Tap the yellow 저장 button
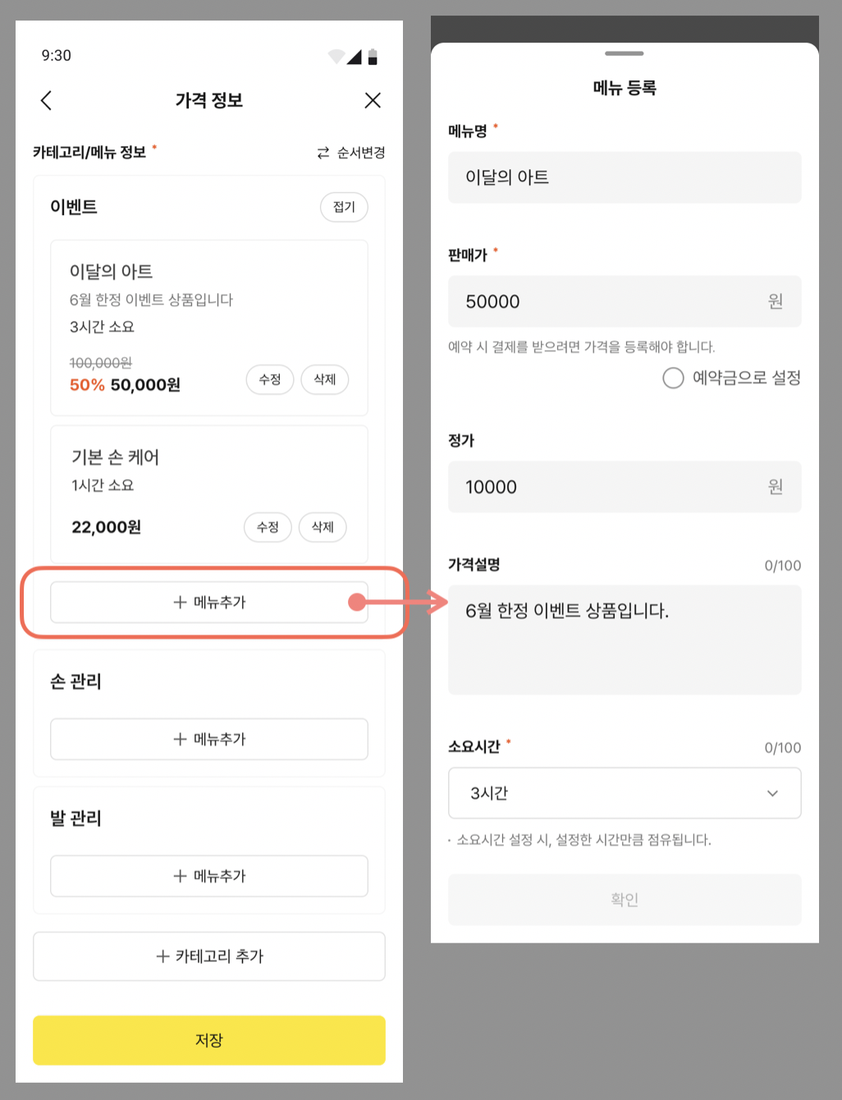 [209, 1040]
